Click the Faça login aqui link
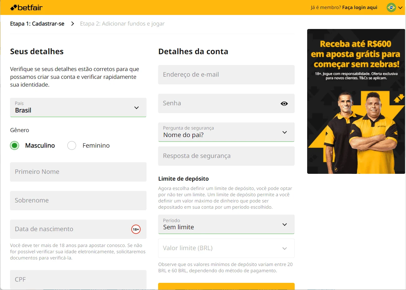 coord(360,7)
